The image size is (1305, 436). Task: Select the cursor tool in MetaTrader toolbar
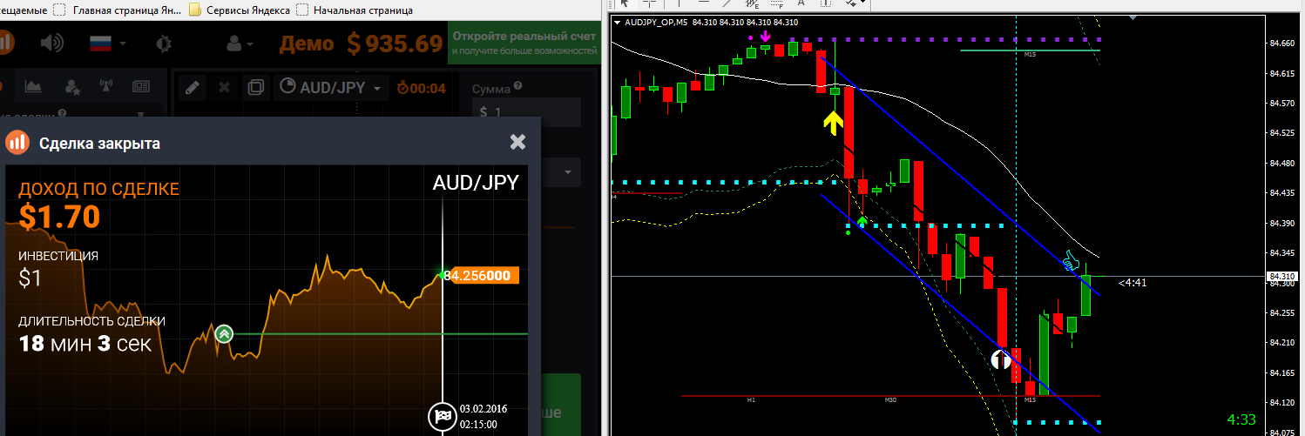[x=625, y=3]
